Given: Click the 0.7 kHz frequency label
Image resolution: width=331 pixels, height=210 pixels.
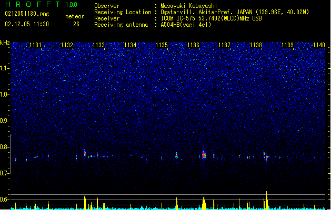Looking at the screenshot, I should tap(5, 173).
